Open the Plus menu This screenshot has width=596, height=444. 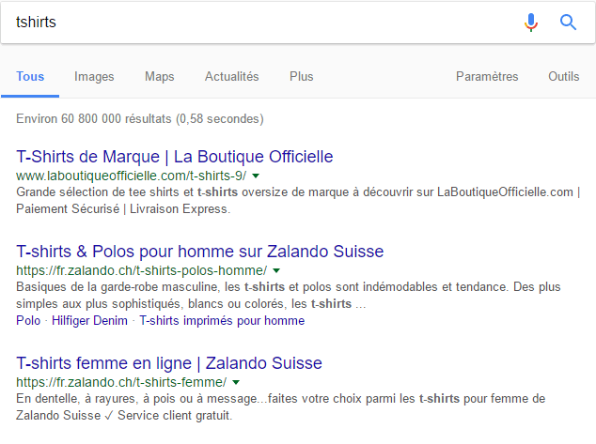302,76
